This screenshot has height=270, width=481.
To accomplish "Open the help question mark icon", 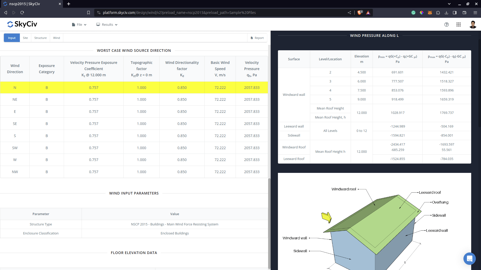I will [x=446, y=24].
